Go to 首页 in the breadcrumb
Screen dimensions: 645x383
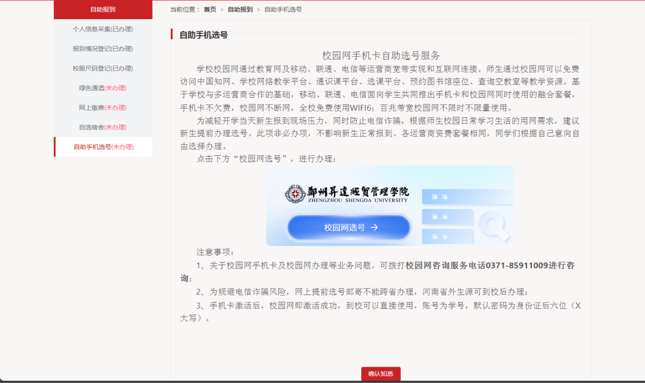pos(210,9)
